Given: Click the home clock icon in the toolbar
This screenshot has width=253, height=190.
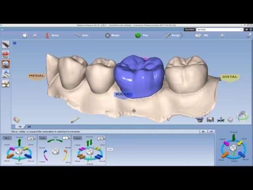Looking at the screenshot, I should coord(25,35).
